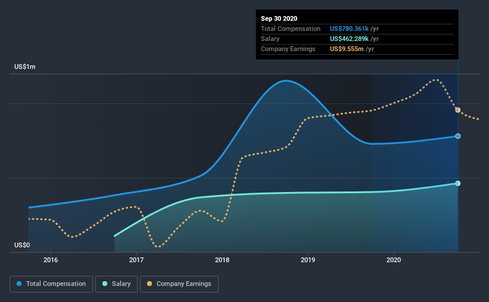
Task: Click the Company Earnings label in tooltip
Action: [x=288, y=49]
